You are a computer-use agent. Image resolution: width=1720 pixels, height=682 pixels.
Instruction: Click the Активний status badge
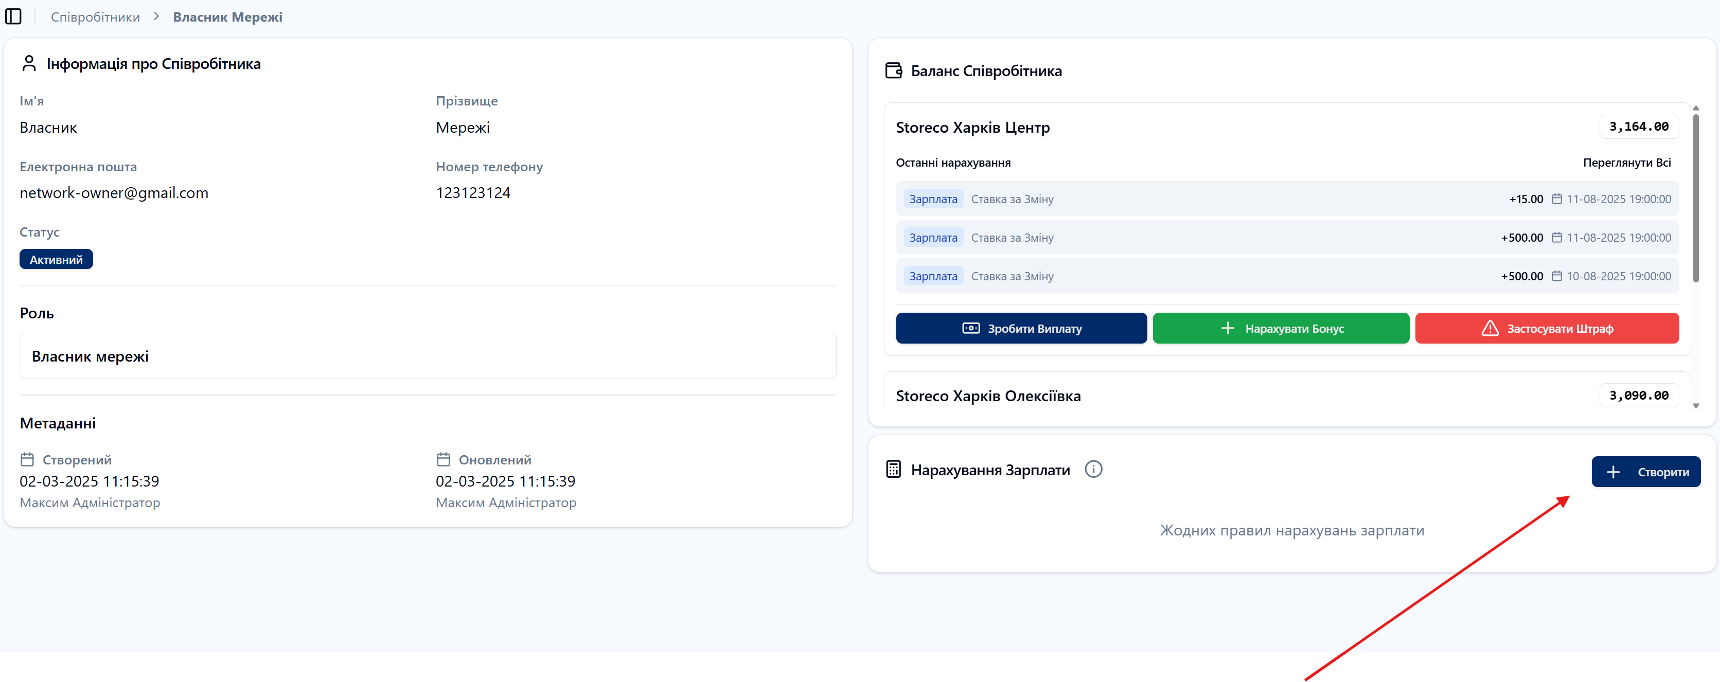click(56, 260)
